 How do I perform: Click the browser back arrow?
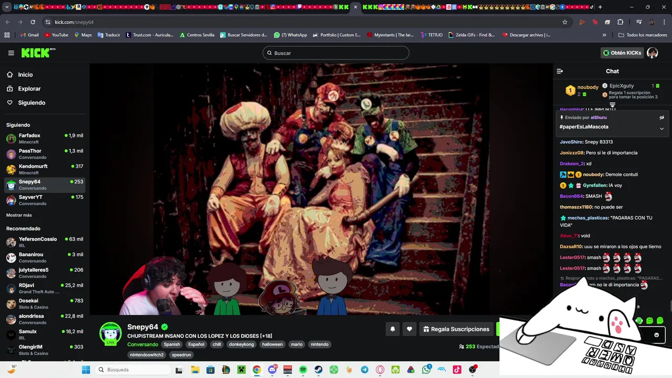pyautogui.click(x=7, y=22)
